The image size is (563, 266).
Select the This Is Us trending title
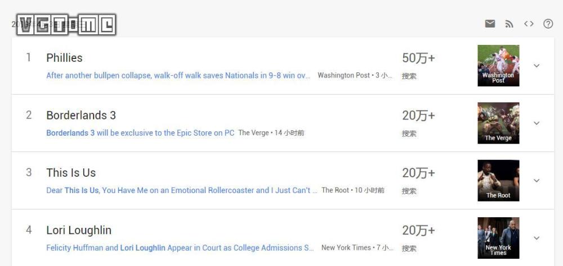(x=71, y=173)
